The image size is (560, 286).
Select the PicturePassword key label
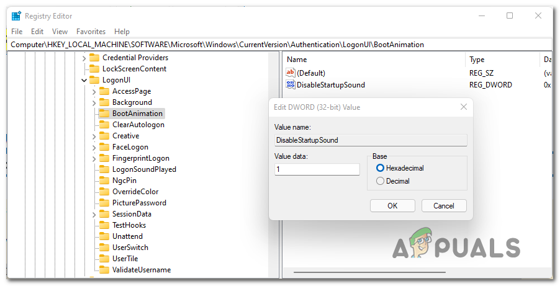point(139,203)
